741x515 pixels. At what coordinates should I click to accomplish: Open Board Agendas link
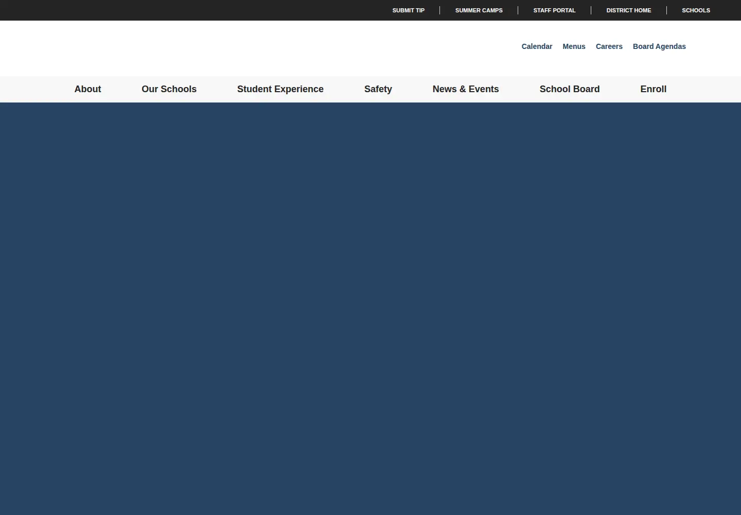click(659, 46)
